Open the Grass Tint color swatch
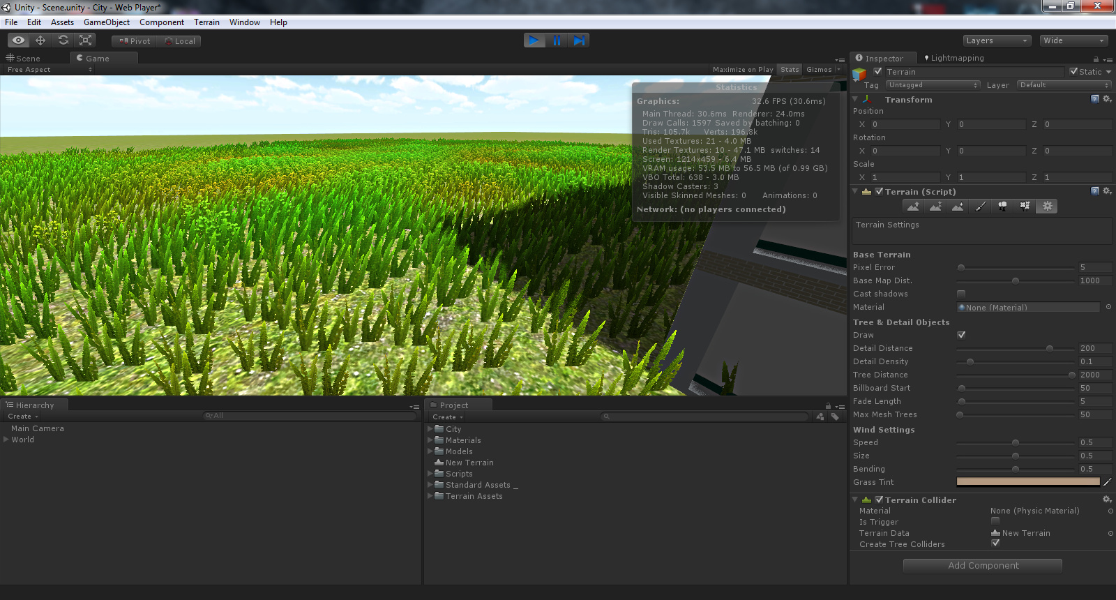Viewport: 1116px width, 600px height. pos(1027,482)
